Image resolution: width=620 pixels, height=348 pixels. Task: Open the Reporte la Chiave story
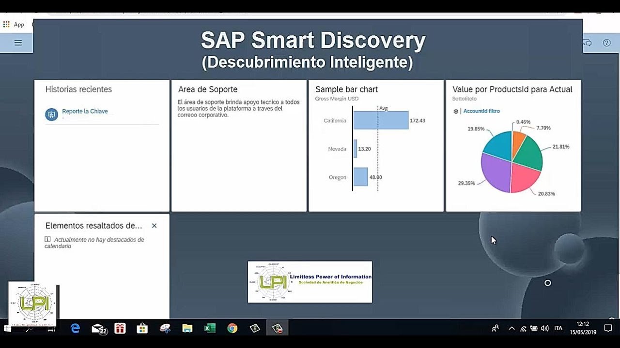[85, 111]
